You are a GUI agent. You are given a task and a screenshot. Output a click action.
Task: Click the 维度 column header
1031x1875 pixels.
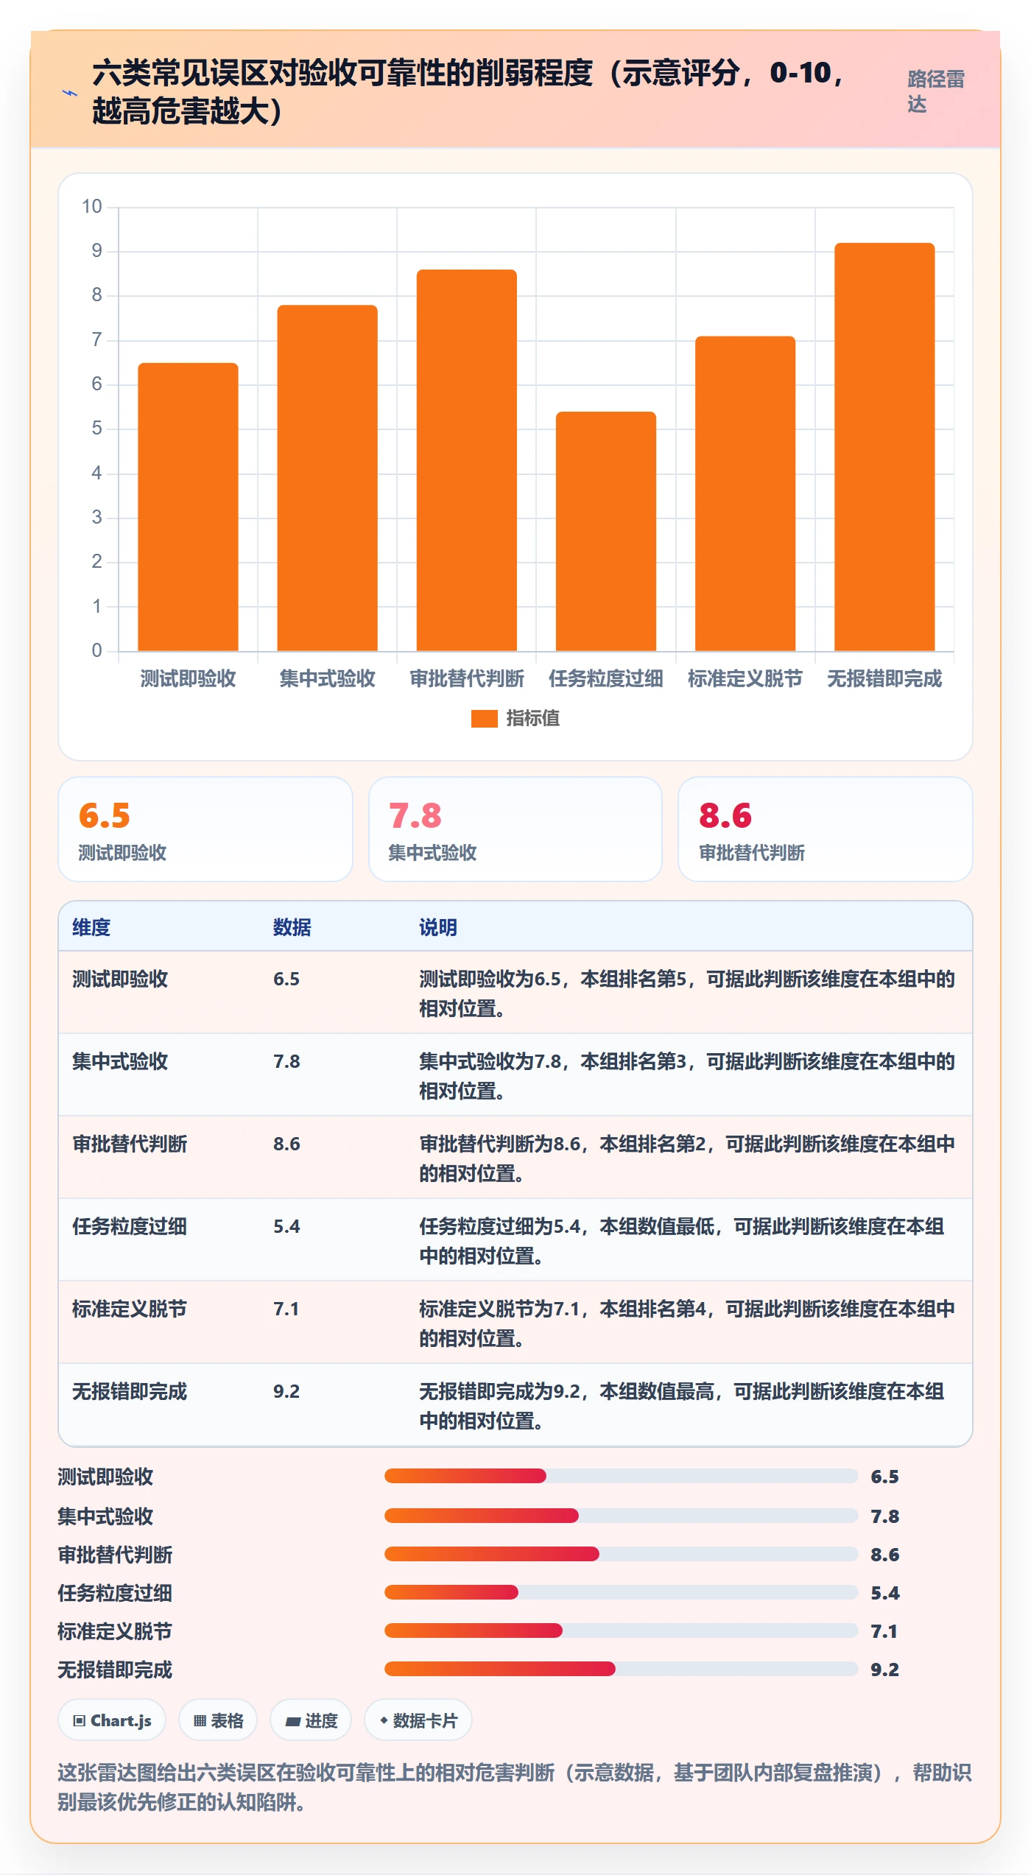point(91,928)
